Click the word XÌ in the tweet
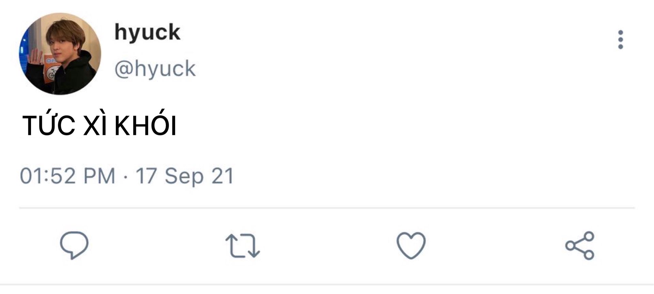This screenshot has width=654, height=294. coord(96,124)
